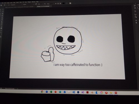Open Visual Studio purple icon in taskbar
Viewport: 139px width, 104px height.
(x=83, y=92)
